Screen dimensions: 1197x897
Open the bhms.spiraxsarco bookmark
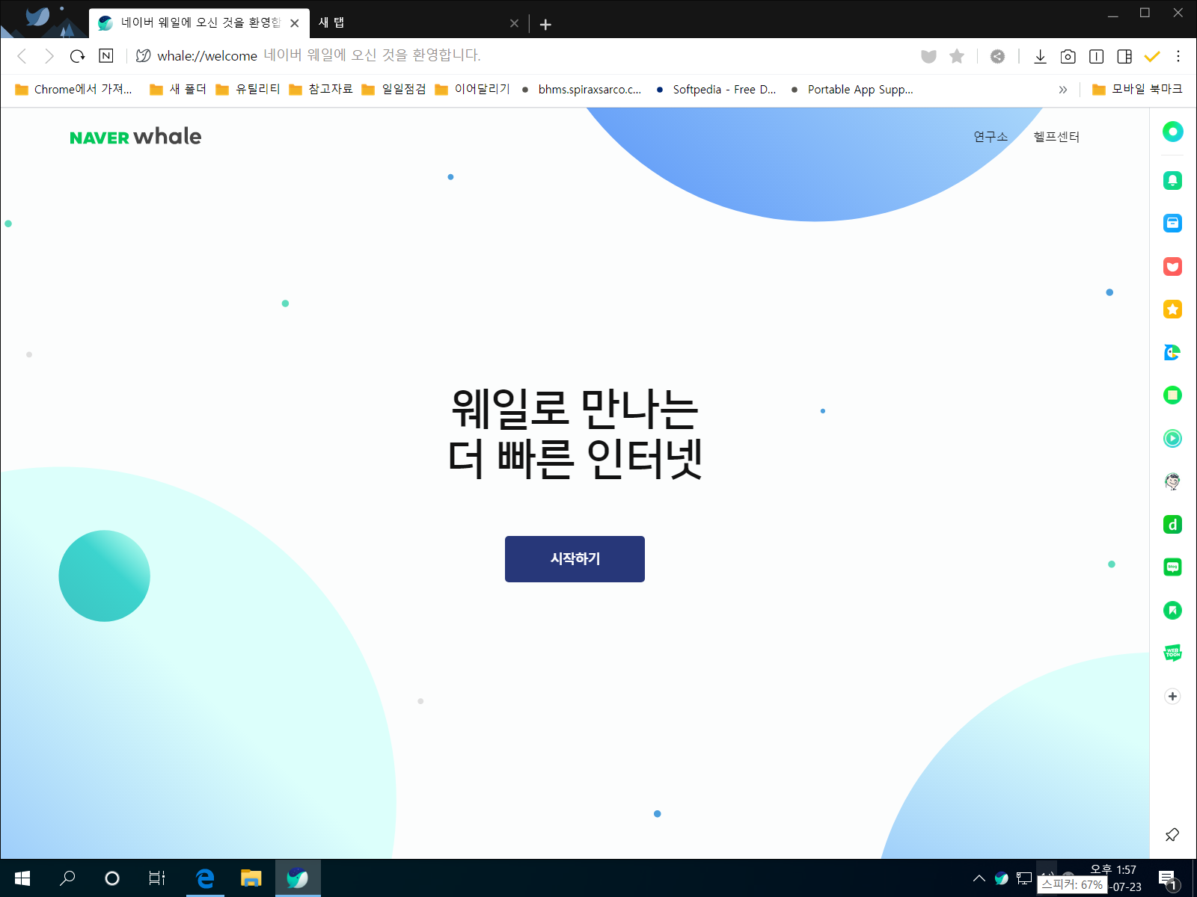[x=581, y=90]
